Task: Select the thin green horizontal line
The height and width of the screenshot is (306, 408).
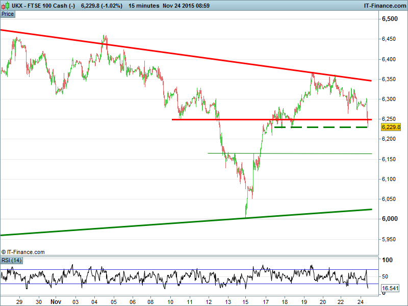Action: pos(306,154)
